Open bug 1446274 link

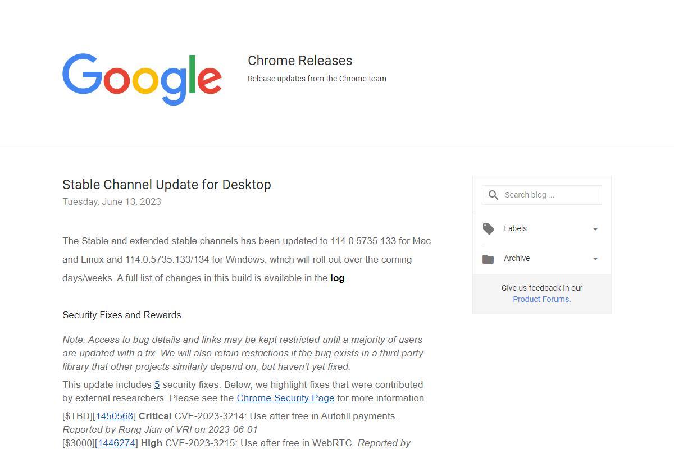coord(116,443)
